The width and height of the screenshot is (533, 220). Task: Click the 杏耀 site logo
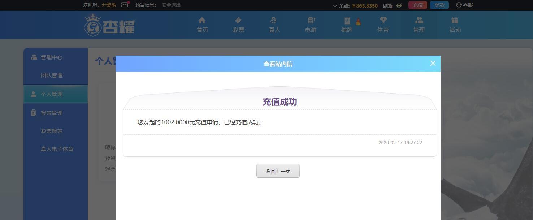109,25
